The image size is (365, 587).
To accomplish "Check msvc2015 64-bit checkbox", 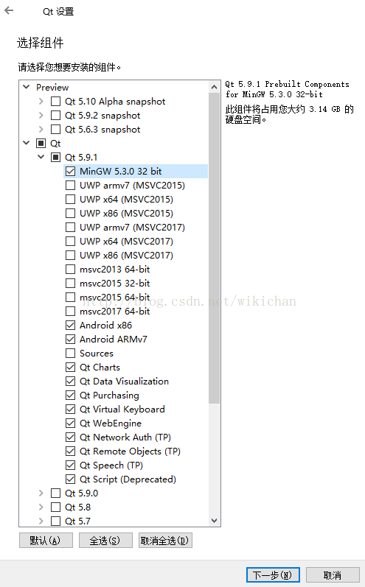I will [x=70, y=298].
